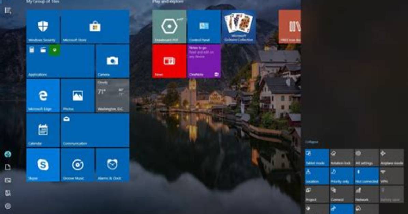Open Pictures from the Start sidebar

pos(8,180)
